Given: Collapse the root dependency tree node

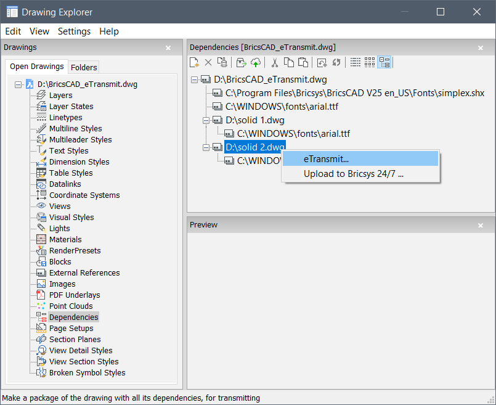Looking at the screenshot, I should [195, 80].
